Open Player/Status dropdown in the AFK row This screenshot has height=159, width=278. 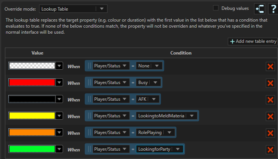pos(126,99)
